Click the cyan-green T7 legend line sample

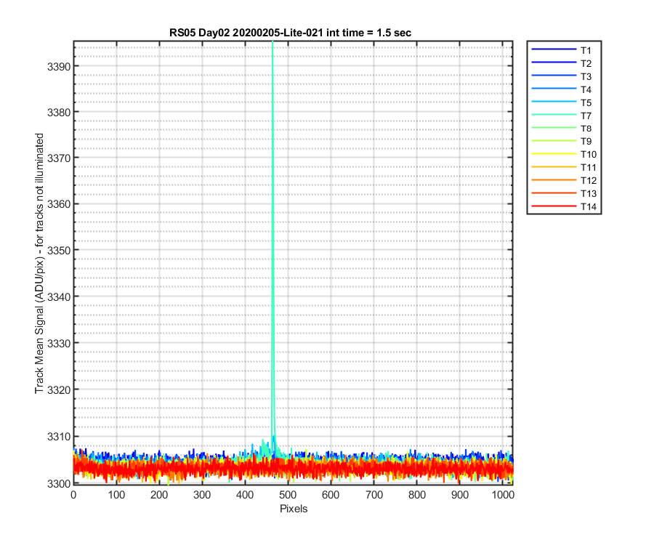[554, 115]
